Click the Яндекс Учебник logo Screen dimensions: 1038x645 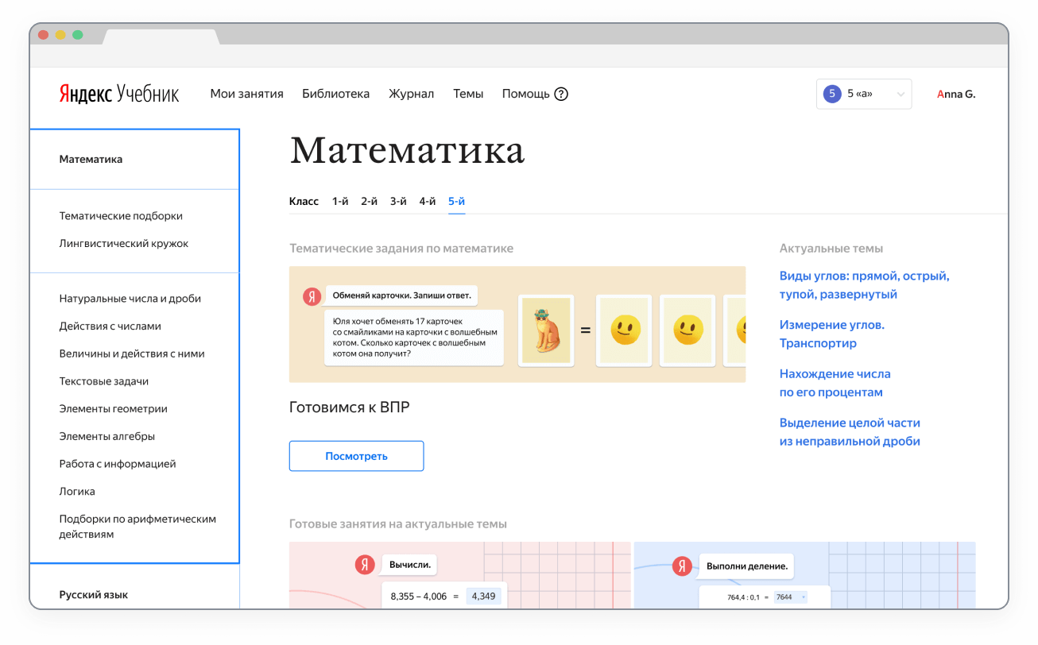119,94
